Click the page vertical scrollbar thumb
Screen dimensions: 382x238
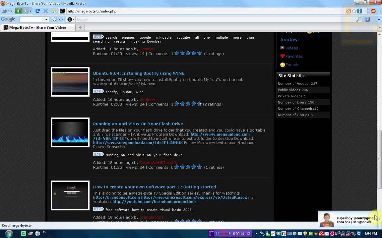click(380, 159)
